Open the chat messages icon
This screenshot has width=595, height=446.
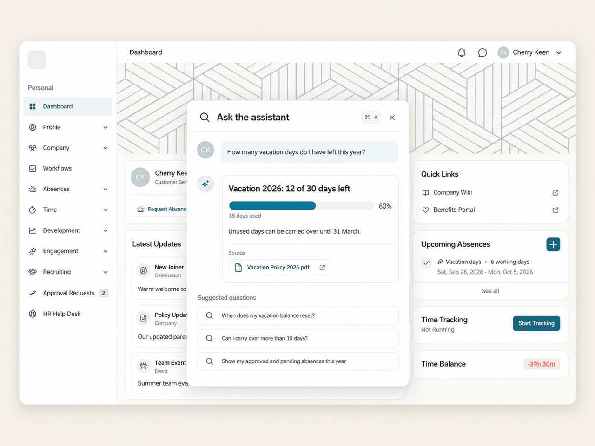(x=483, y=52)
